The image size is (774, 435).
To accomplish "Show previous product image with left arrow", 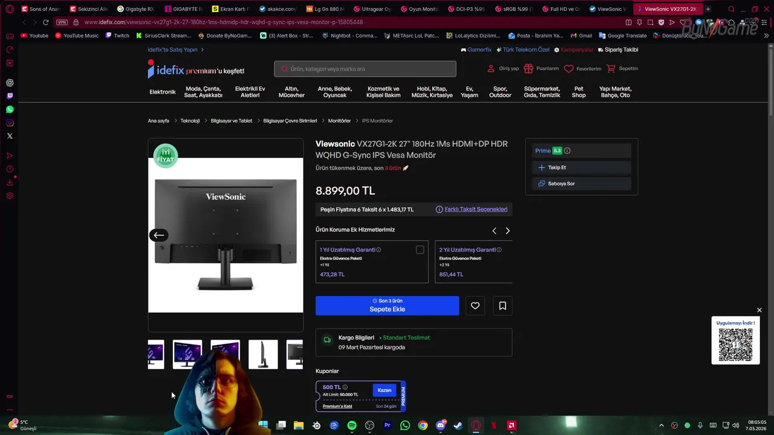I will 158,235.
